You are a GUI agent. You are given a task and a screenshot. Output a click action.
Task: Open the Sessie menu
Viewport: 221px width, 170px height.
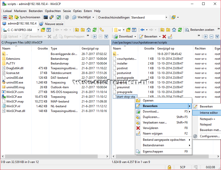click(67, 11)
